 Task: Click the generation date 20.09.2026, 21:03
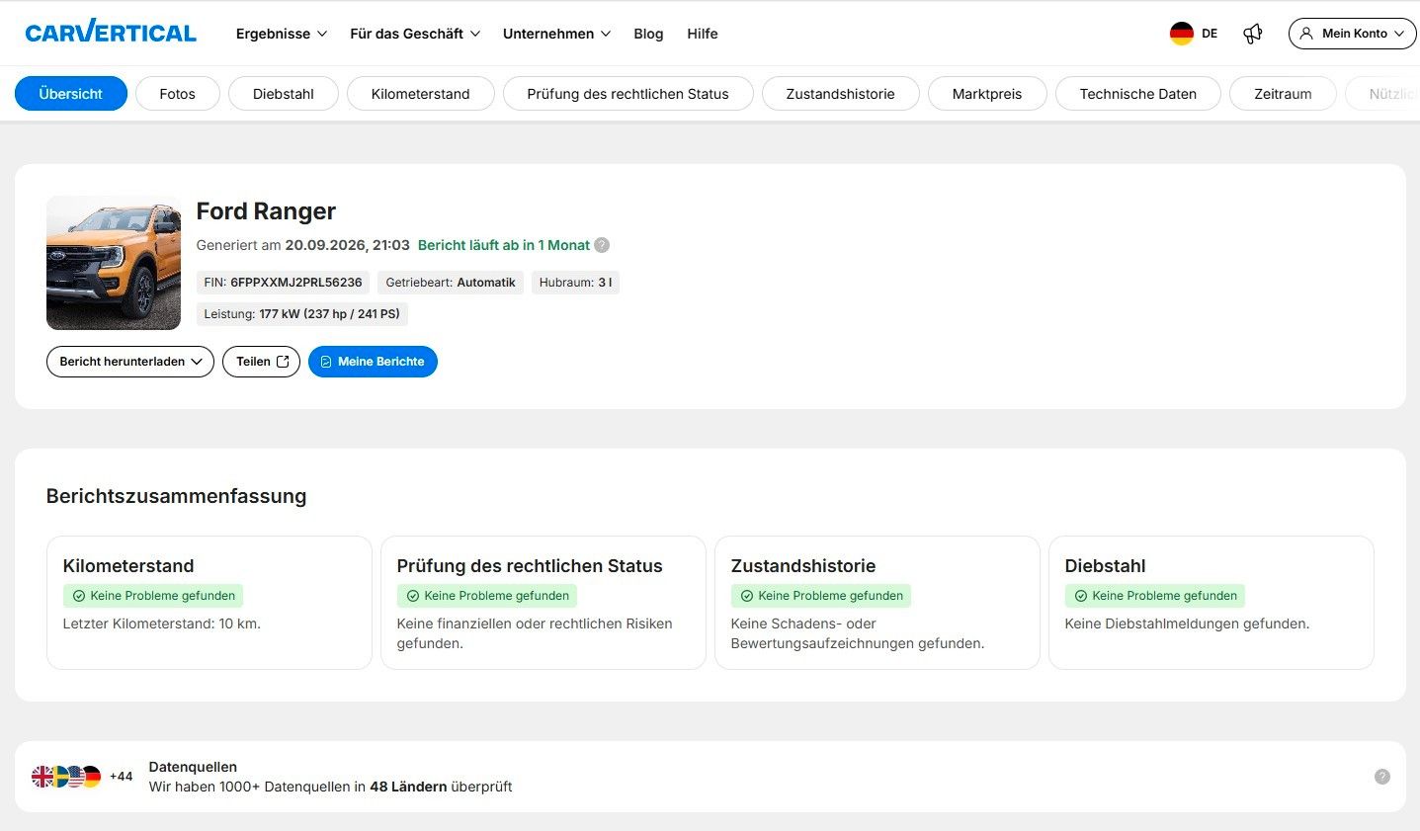click(x=348, y=245)
